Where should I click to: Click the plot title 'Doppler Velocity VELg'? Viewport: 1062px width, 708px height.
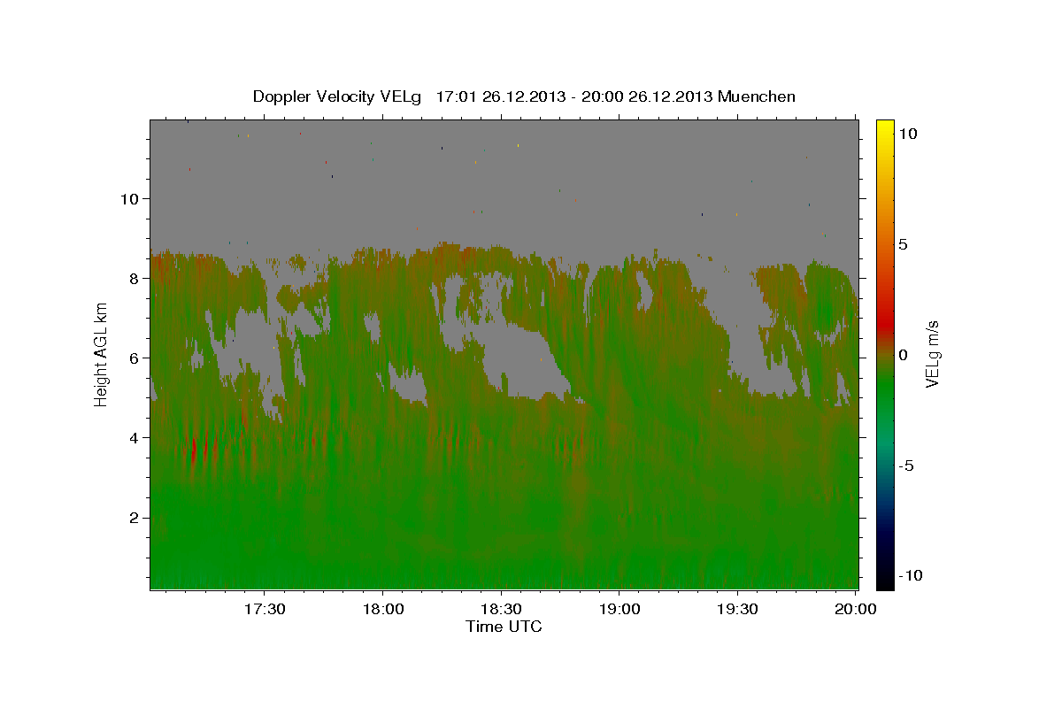click(337, 96)
